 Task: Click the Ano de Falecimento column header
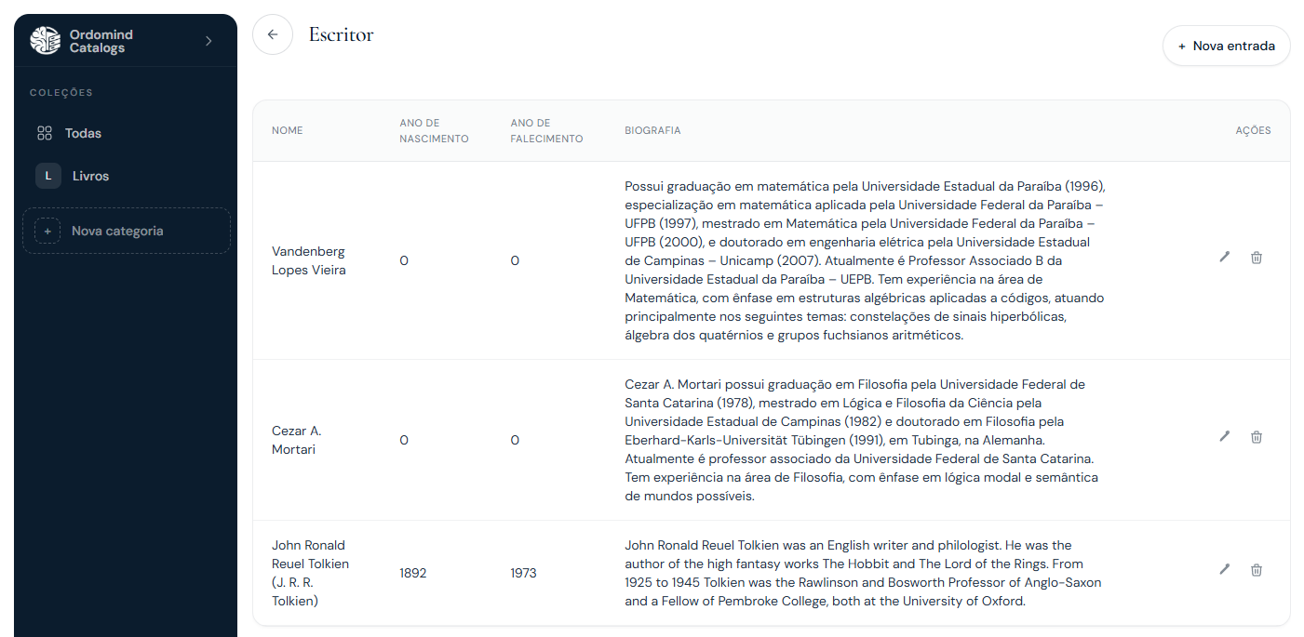[x=546, y=131]
